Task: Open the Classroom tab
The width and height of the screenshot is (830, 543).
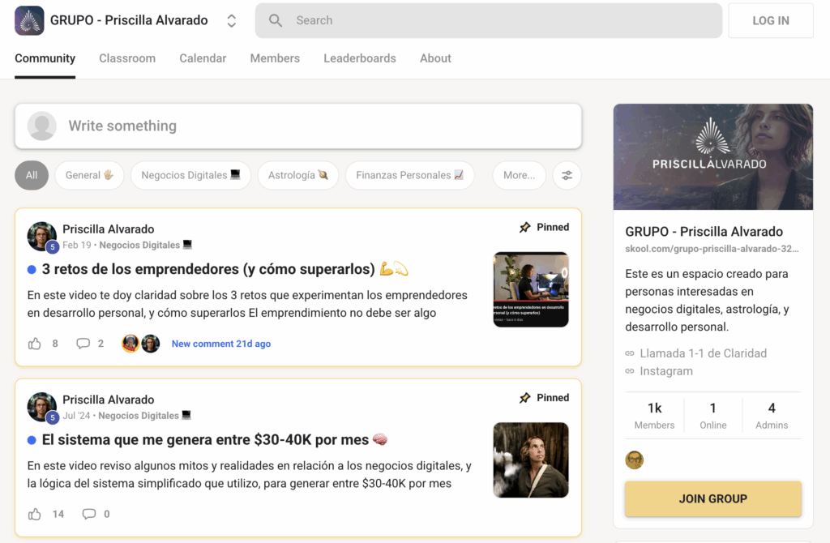Action: coord(127,58)
